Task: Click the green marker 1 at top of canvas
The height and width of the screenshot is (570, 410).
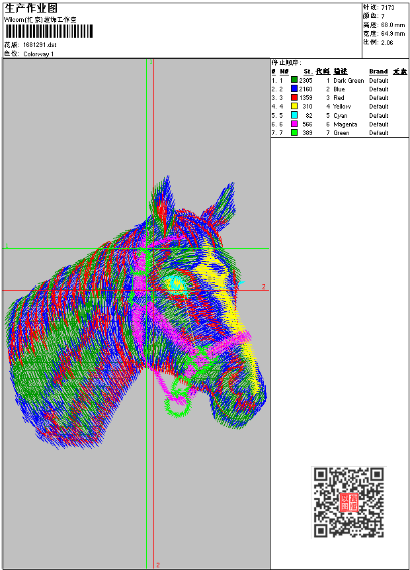Action: pyautogui.click(x=151, y=62)
